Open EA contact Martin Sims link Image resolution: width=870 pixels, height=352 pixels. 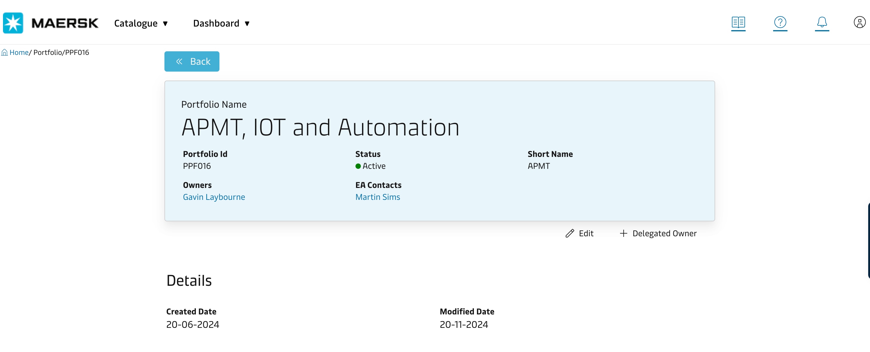(x=378, y=197)
